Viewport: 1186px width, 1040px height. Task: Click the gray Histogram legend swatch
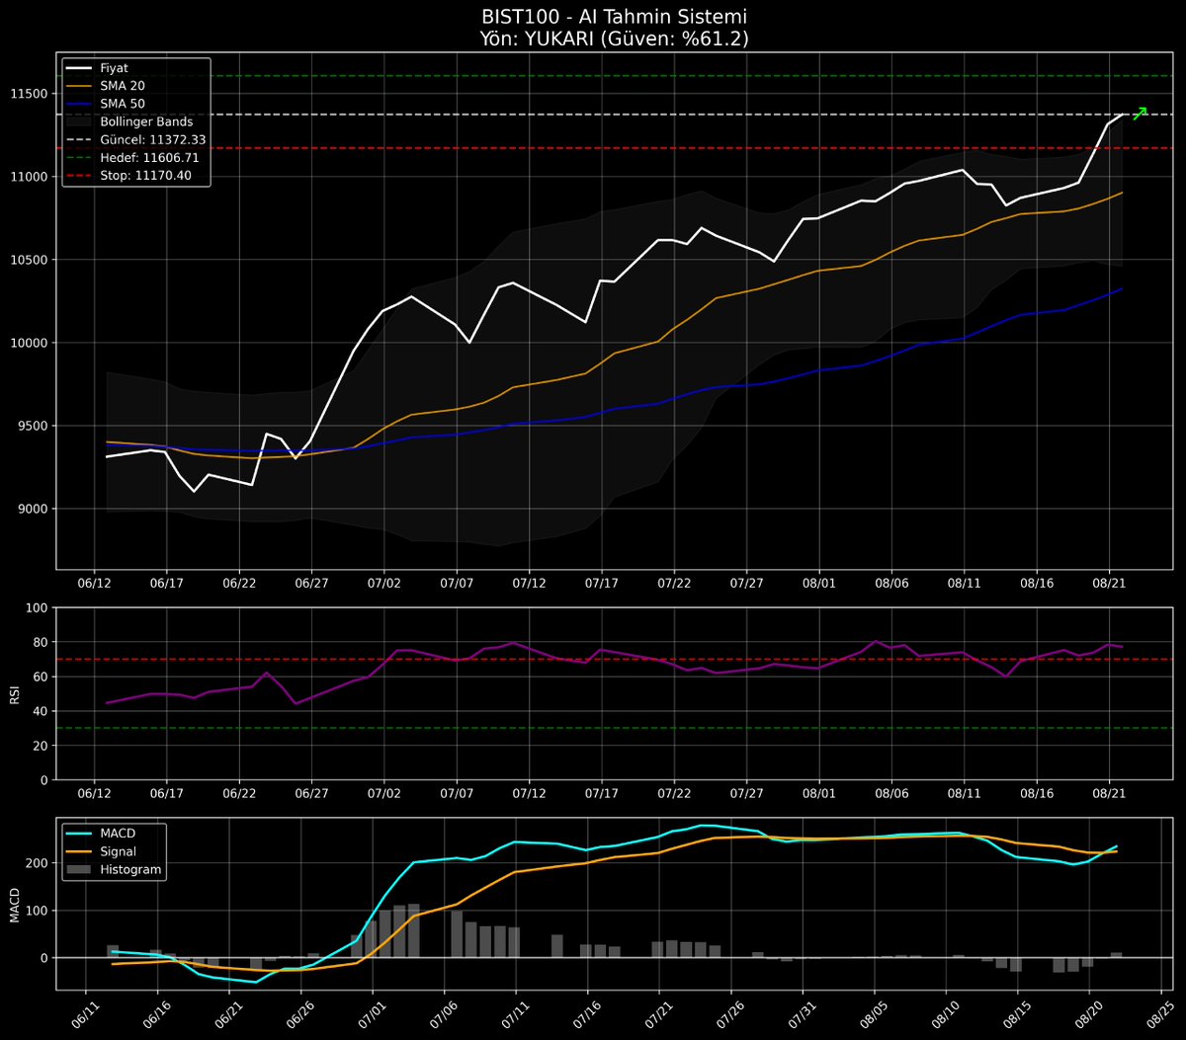click(x=78, y=869)
